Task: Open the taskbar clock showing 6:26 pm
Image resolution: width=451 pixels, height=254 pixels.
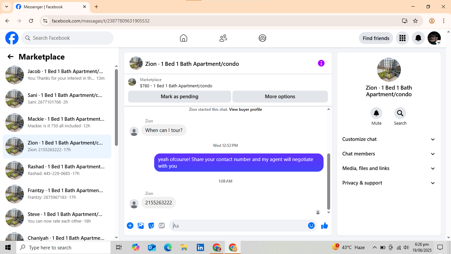Action: click(x=422, y=247)
